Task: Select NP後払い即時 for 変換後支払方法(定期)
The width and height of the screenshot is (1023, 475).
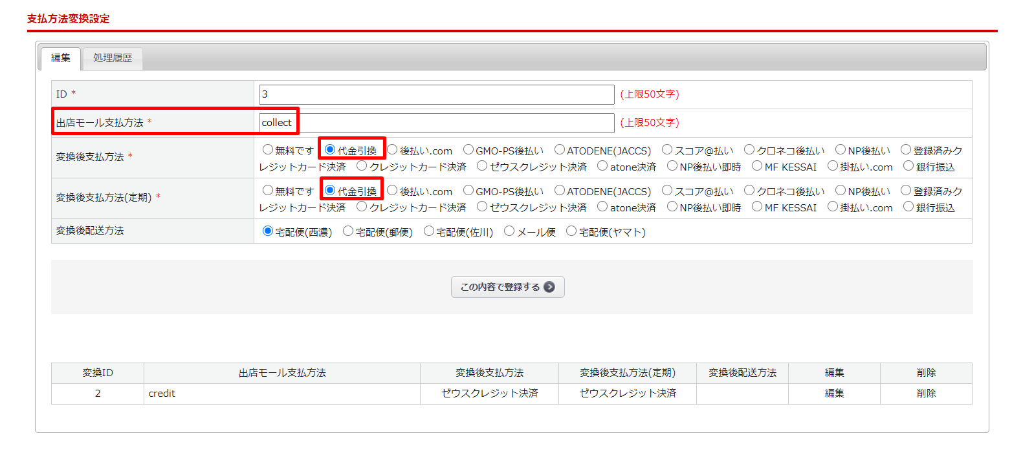Action: [672, 207]
